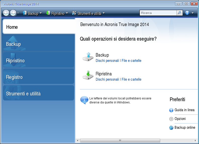Maximize the Acronis True Image window

click(x=186, y=4)
